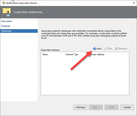Click the Finish button
Image resolution: width=137 pixels, height=116 pixels.
(112, 107)
